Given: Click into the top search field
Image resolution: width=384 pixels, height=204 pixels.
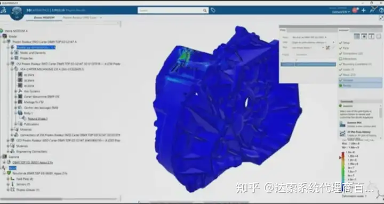Looking at the screenshot, I should click(170, 11).
